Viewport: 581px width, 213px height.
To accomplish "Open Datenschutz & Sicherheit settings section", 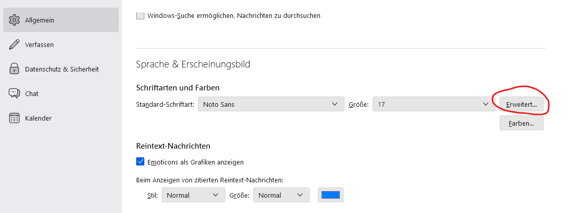I will tap(61, 69).
